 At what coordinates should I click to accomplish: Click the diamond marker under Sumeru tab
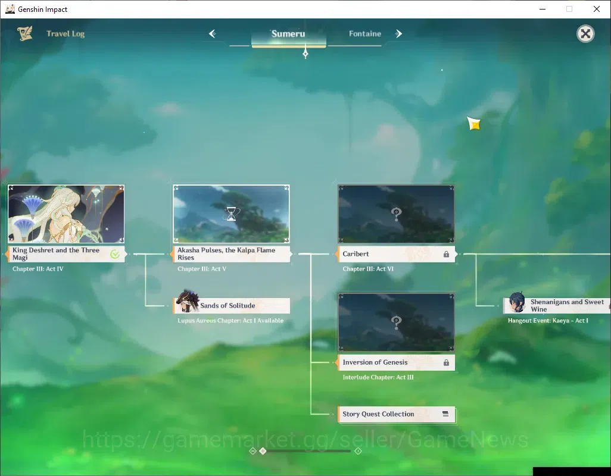pos(305,54)
